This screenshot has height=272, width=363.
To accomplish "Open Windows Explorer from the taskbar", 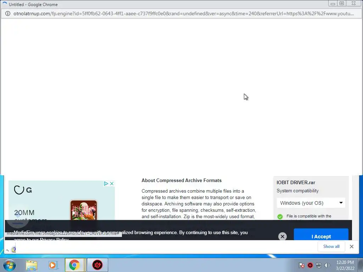I will click(32, 265).
